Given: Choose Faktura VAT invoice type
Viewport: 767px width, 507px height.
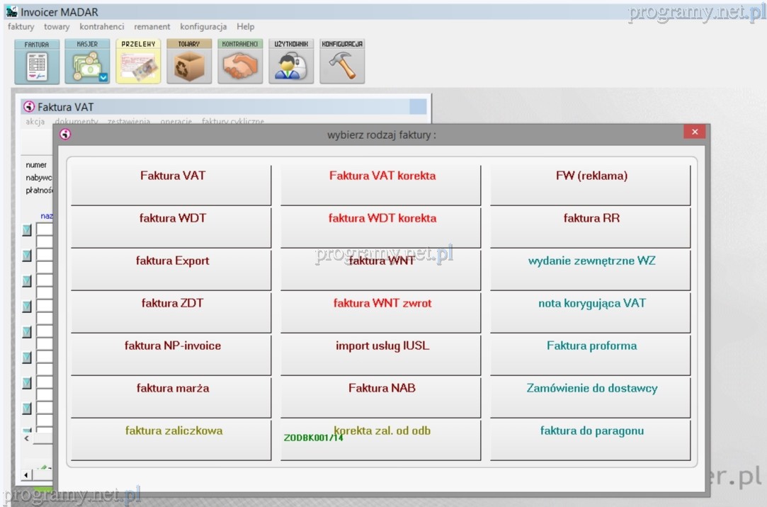Looking at the screenshot, I should 171,185.
